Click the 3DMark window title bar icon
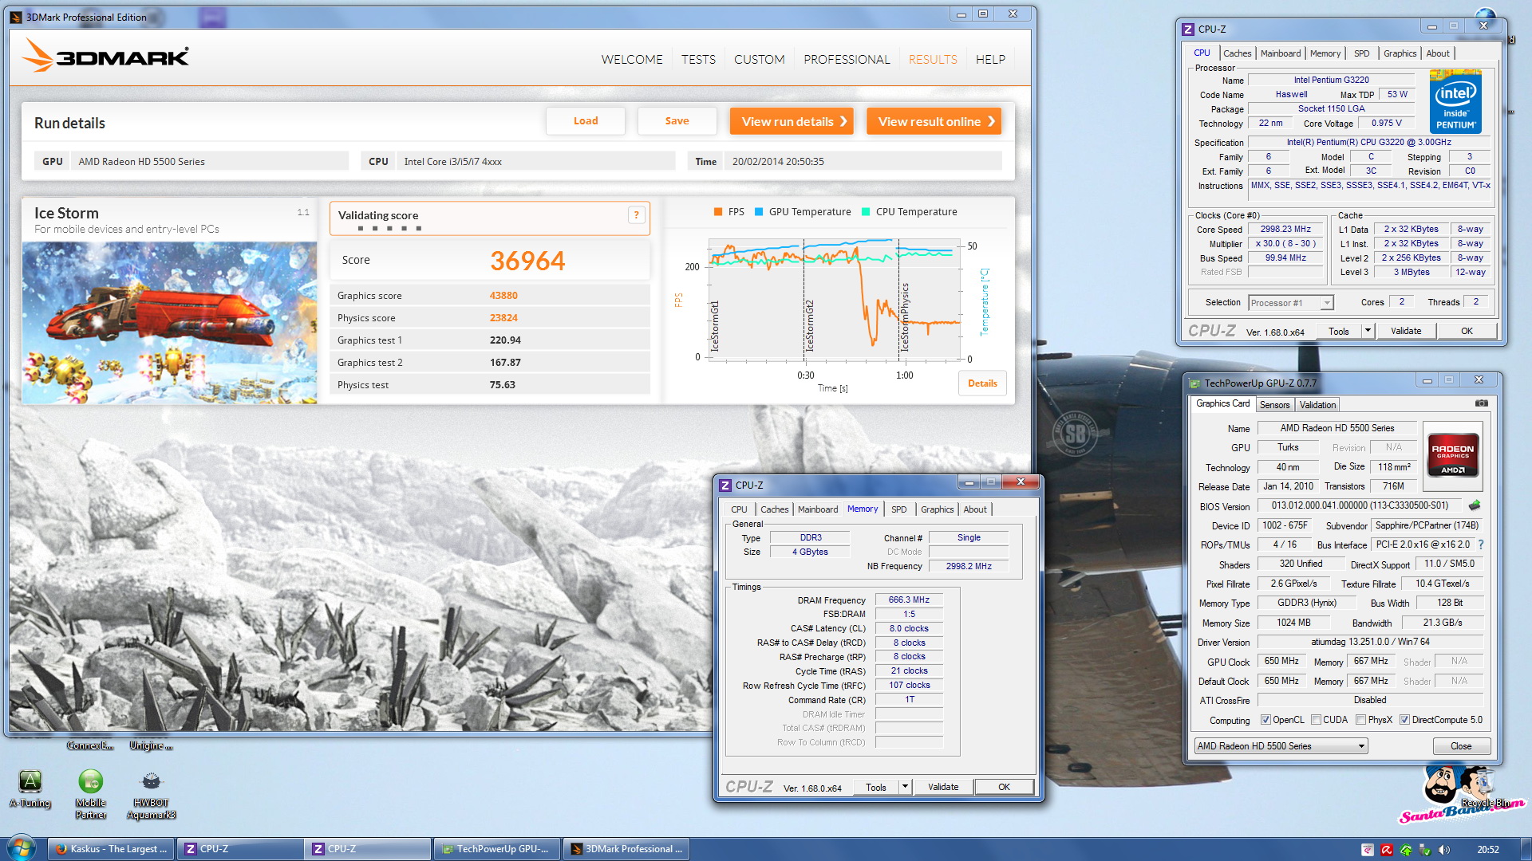This screenshot has height=861, width=1532. pyautogui.click(x=17, y=17)
